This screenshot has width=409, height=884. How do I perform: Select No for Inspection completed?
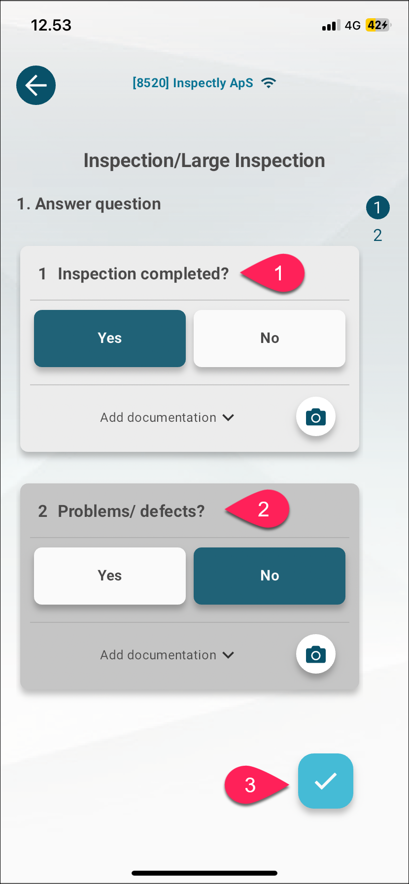pyautogui.click(x=270, y=339)
